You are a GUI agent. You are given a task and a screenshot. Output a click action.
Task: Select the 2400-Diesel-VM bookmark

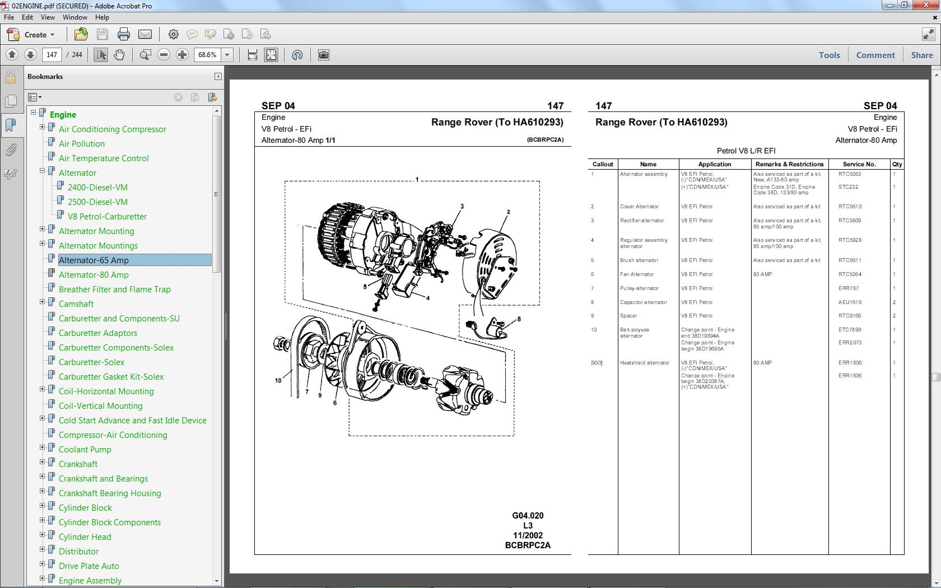pos(97,188)
